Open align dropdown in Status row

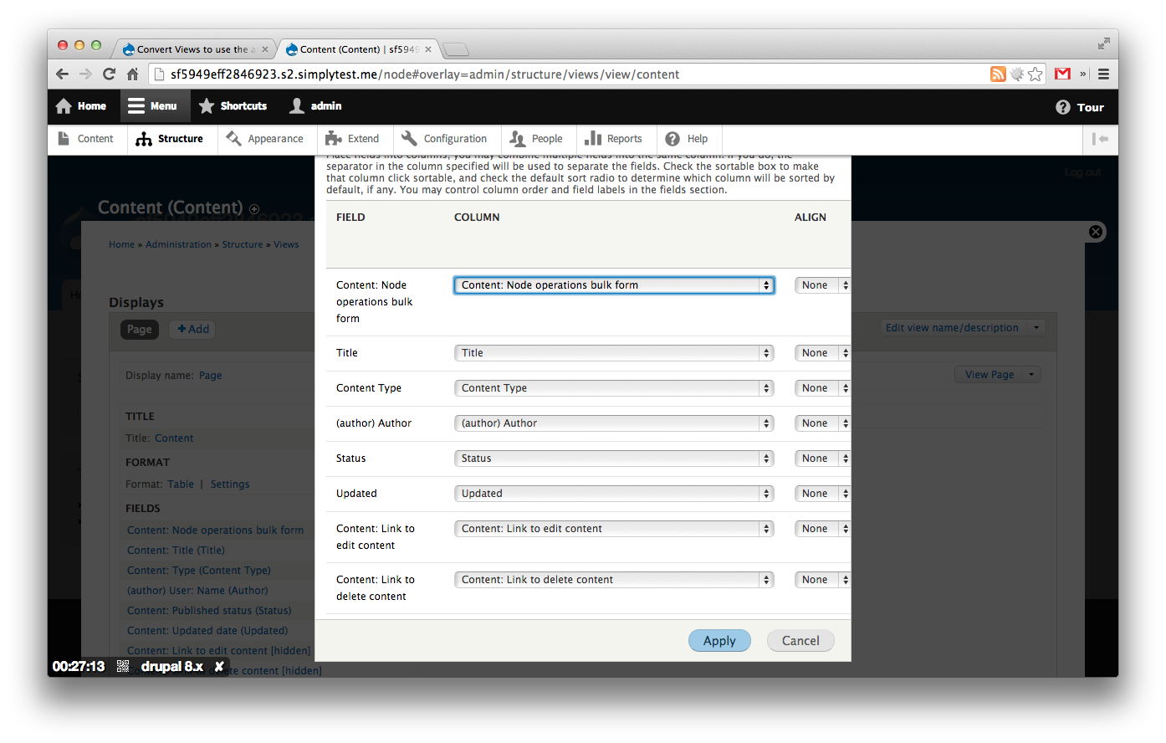822,459
